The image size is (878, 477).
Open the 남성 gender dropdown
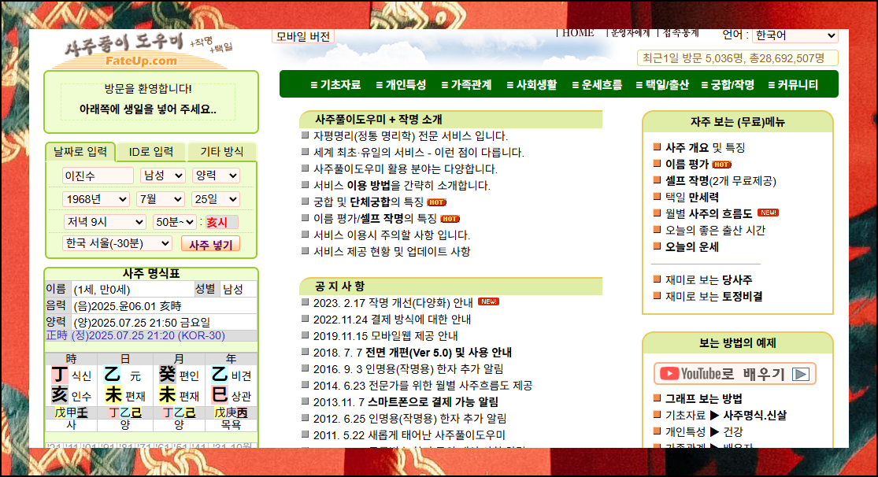tap(162, 176)
